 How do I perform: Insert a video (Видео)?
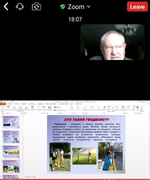pos(134,108)
